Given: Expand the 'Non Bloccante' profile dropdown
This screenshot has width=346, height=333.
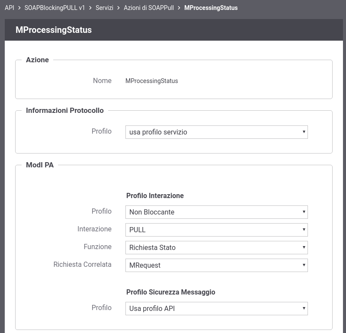Looking at the screenshot, I should 217,212.
